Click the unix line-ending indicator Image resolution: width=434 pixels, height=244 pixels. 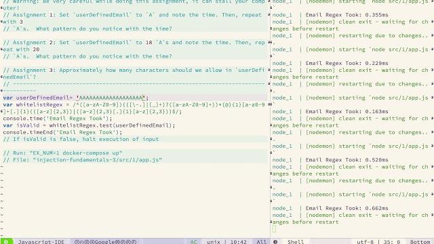point(214,241)
